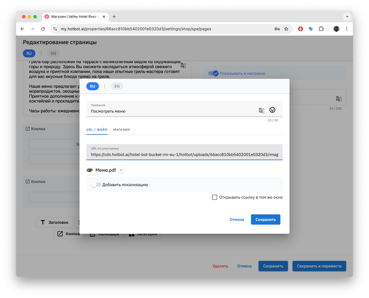Click Отмена in the dialog

tap(237, 219)
